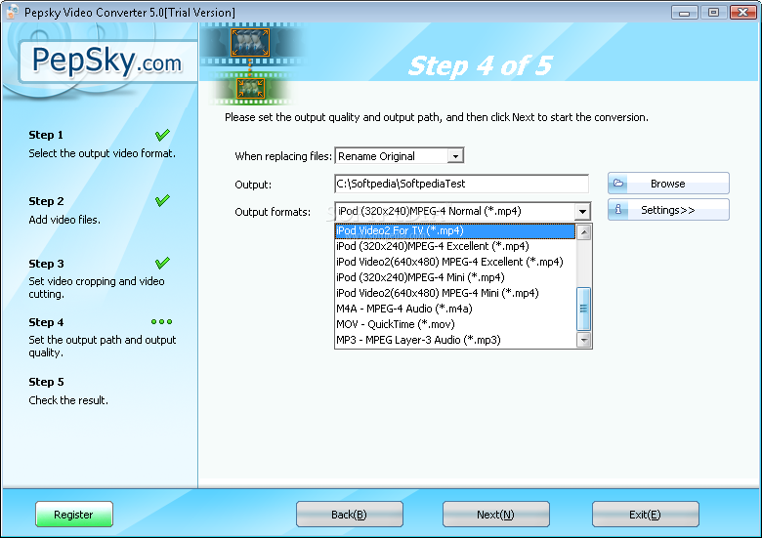Screen dimensions: 762x538
Task: Click 'Select the output video format.' text
Action: (102, 153)
